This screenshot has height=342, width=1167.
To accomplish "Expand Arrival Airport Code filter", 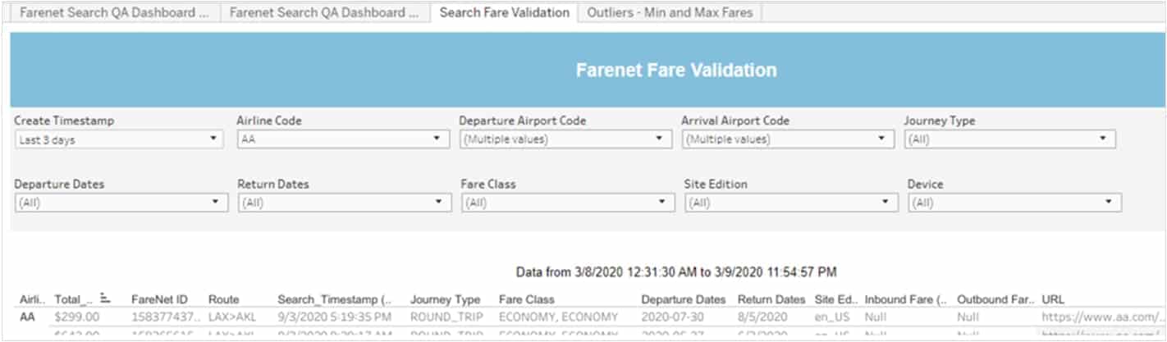I will click(788, 139).
